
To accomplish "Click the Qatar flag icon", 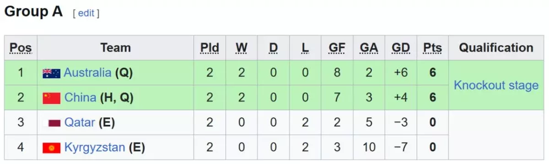I will click(x=52, y=123).
